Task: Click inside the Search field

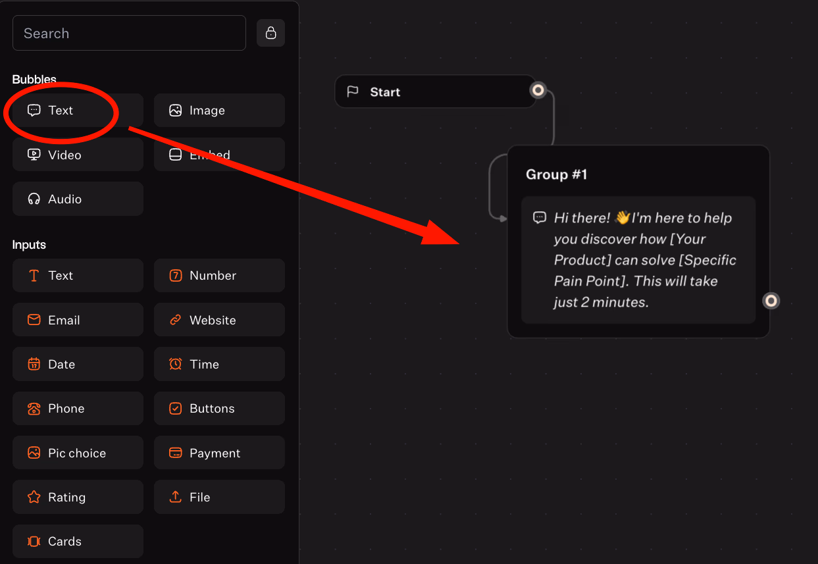Action: pos(129,32)
